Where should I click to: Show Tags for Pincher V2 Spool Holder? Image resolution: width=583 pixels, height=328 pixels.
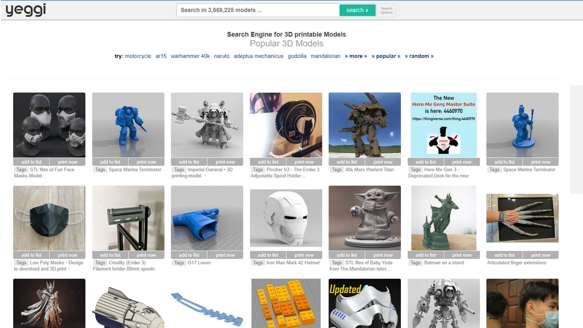coord(258,170)
